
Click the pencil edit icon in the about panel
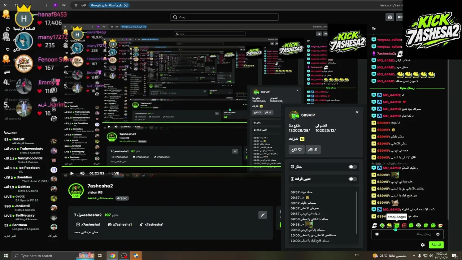tap(263, 215)
